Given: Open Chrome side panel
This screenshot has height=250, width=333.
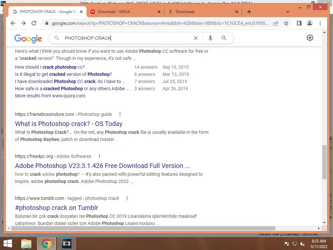Looking at the screenshot, I should pos(299,23).
